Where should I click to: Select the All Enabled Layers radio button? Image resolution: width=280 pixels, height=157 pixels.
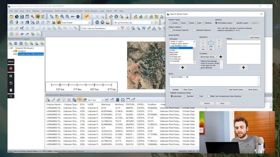216,23
